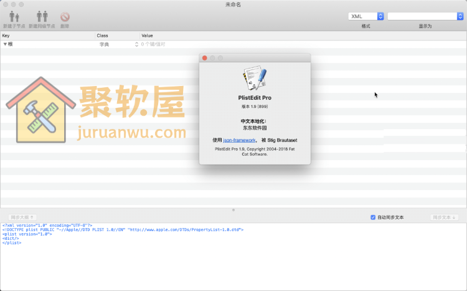Open the 字典 class type stepper

(136, 44)
